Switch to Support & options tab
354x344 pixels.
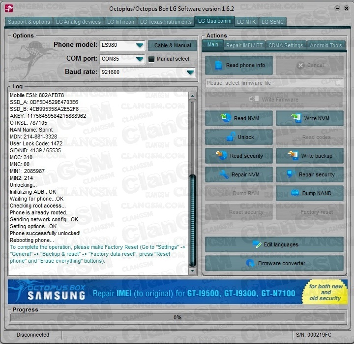[29, 22]
